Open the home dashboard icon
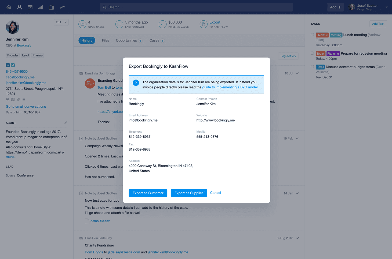Screen dimensions: 392x259 pos(9,7)
